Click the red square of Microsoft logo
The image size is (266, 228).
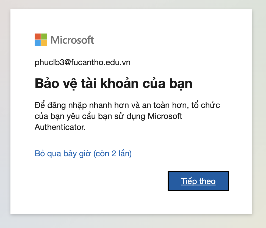38,37
